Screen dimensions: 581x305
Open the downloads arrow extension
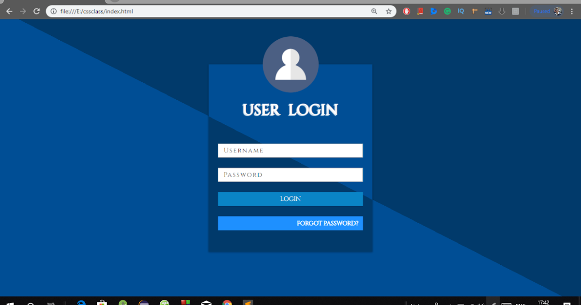(502, 11)
